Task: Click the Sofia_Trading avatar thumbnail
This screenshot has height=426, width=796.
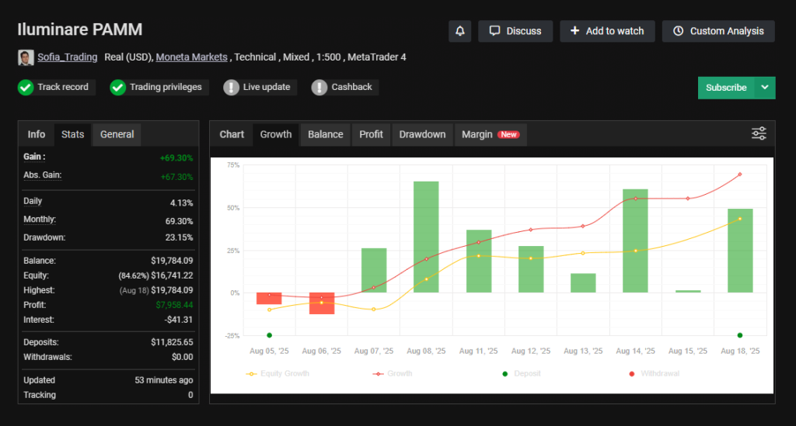Action: pos(26,57)
